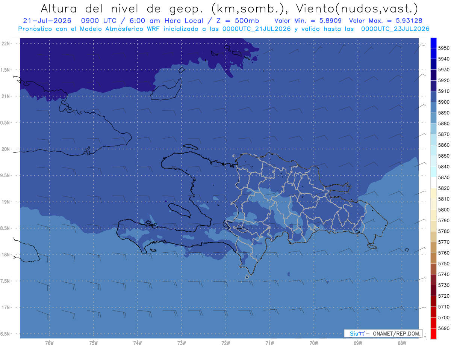Click the legend swatch between 5890 and 5900

tap(433, 107)
